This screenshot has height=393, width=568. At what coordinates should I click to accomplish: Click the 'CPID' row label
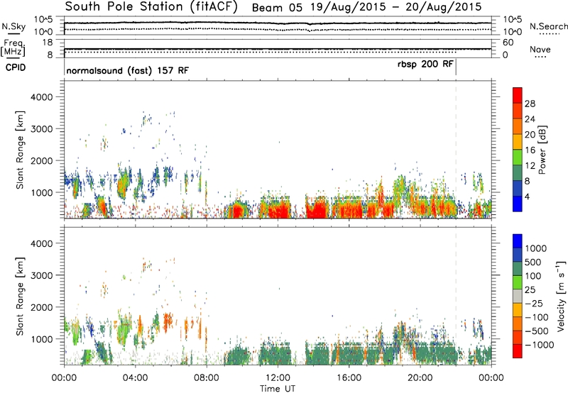pos(16,67)
